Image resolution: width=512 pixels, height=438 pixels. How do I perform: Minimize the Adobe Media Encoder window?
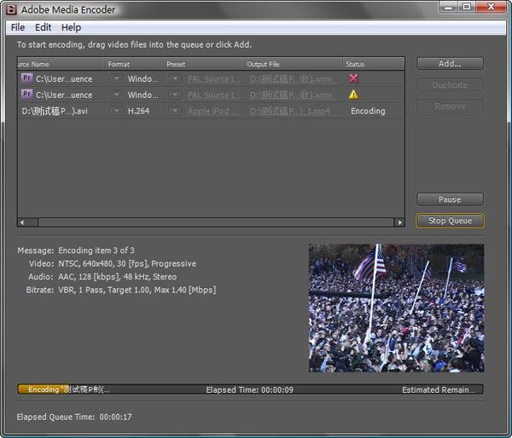pos(448,7)
